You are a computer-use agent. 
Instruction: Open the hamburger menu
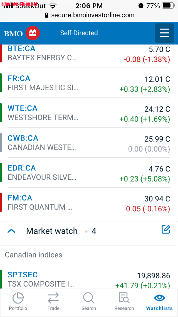164,33
